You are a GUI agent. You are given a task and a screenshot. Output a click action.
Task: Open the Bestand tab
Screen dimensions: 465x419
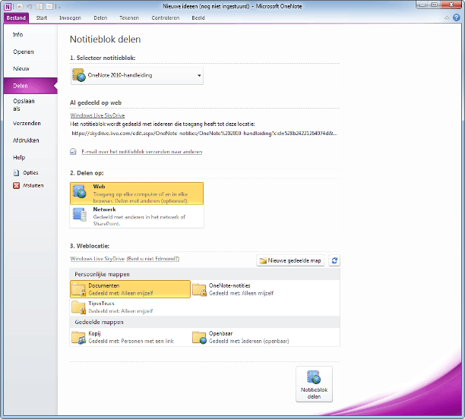pyautogui.click(x=16, y=17)
